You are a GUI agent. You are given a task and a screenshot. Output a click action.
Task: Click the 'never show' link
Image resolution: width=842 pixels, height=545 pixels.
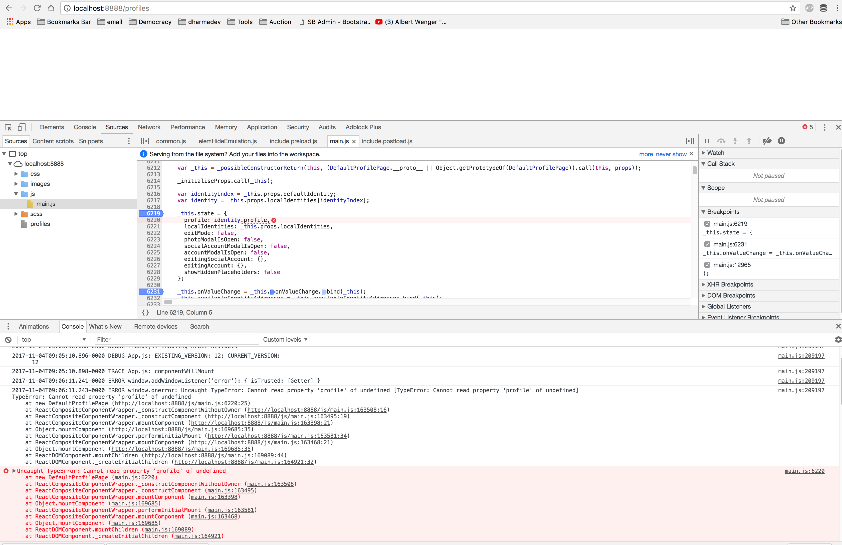[x=671, y=154]
